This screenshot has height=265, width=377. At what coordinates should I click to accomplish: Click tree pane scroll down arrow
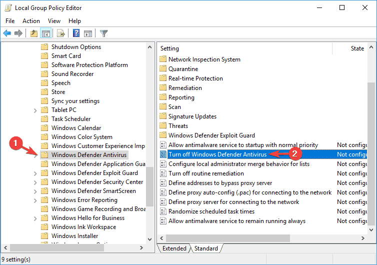coord(149,239)
